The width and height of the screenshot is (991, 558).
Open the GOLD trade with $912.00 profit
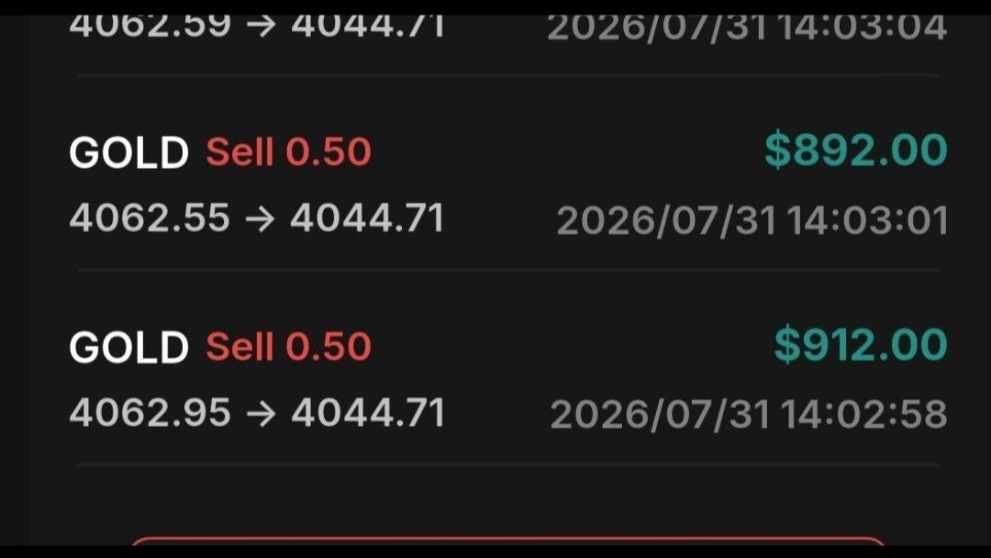(508, 379)
